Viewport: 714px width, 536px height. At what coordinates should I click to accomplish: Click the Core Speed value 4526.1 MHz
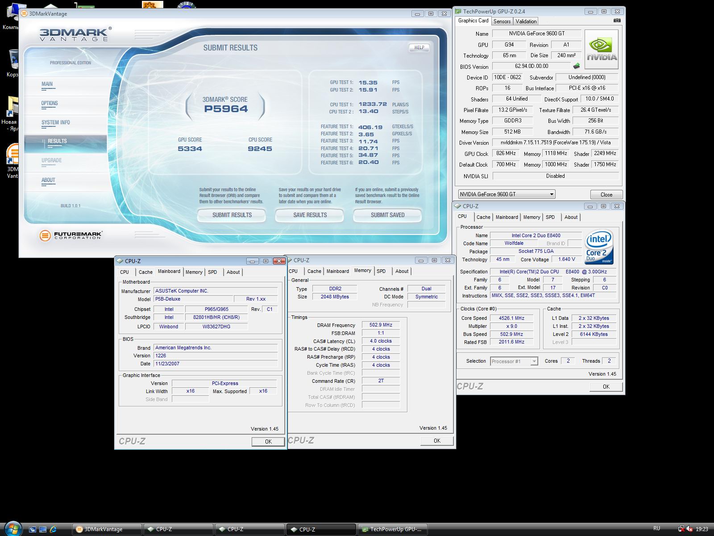tap(511, 318)
